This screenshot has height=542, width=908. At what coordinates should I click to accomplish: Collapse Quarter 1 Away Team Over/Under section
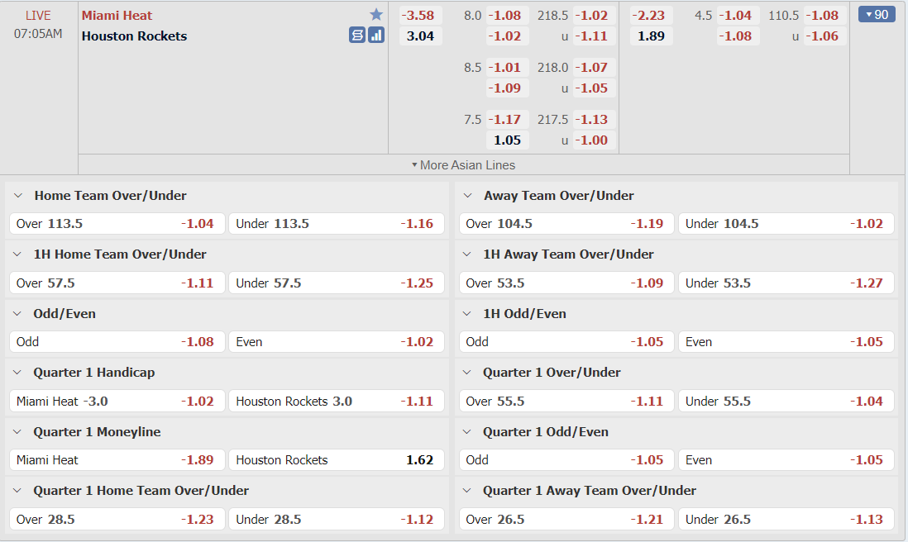(x=467, y=491)
